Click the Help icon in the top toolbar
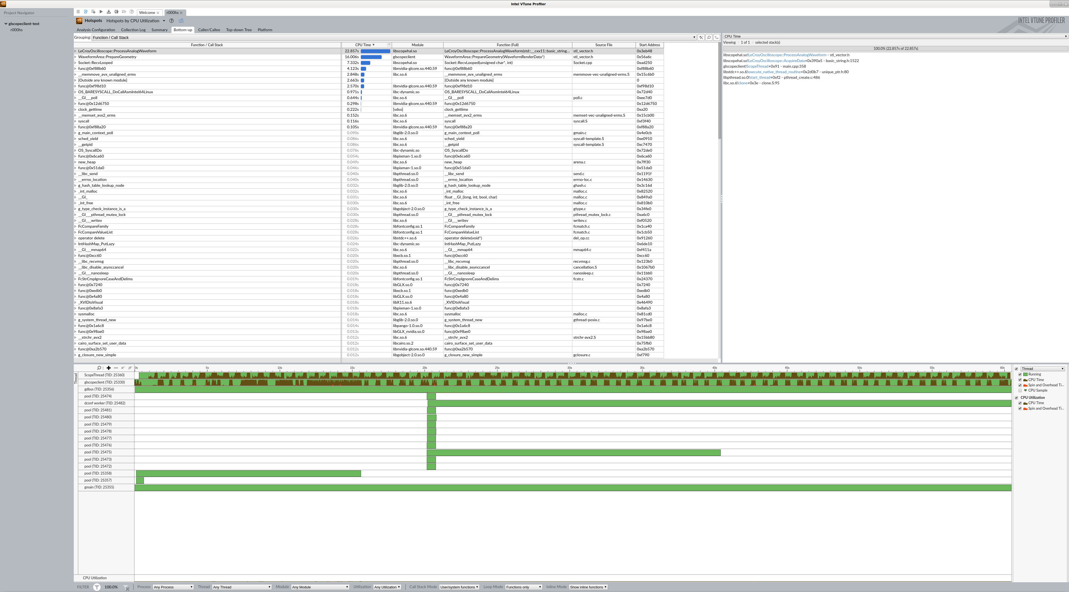Image resolution: width=1069 pixels, height=592 pixels. 132,12
